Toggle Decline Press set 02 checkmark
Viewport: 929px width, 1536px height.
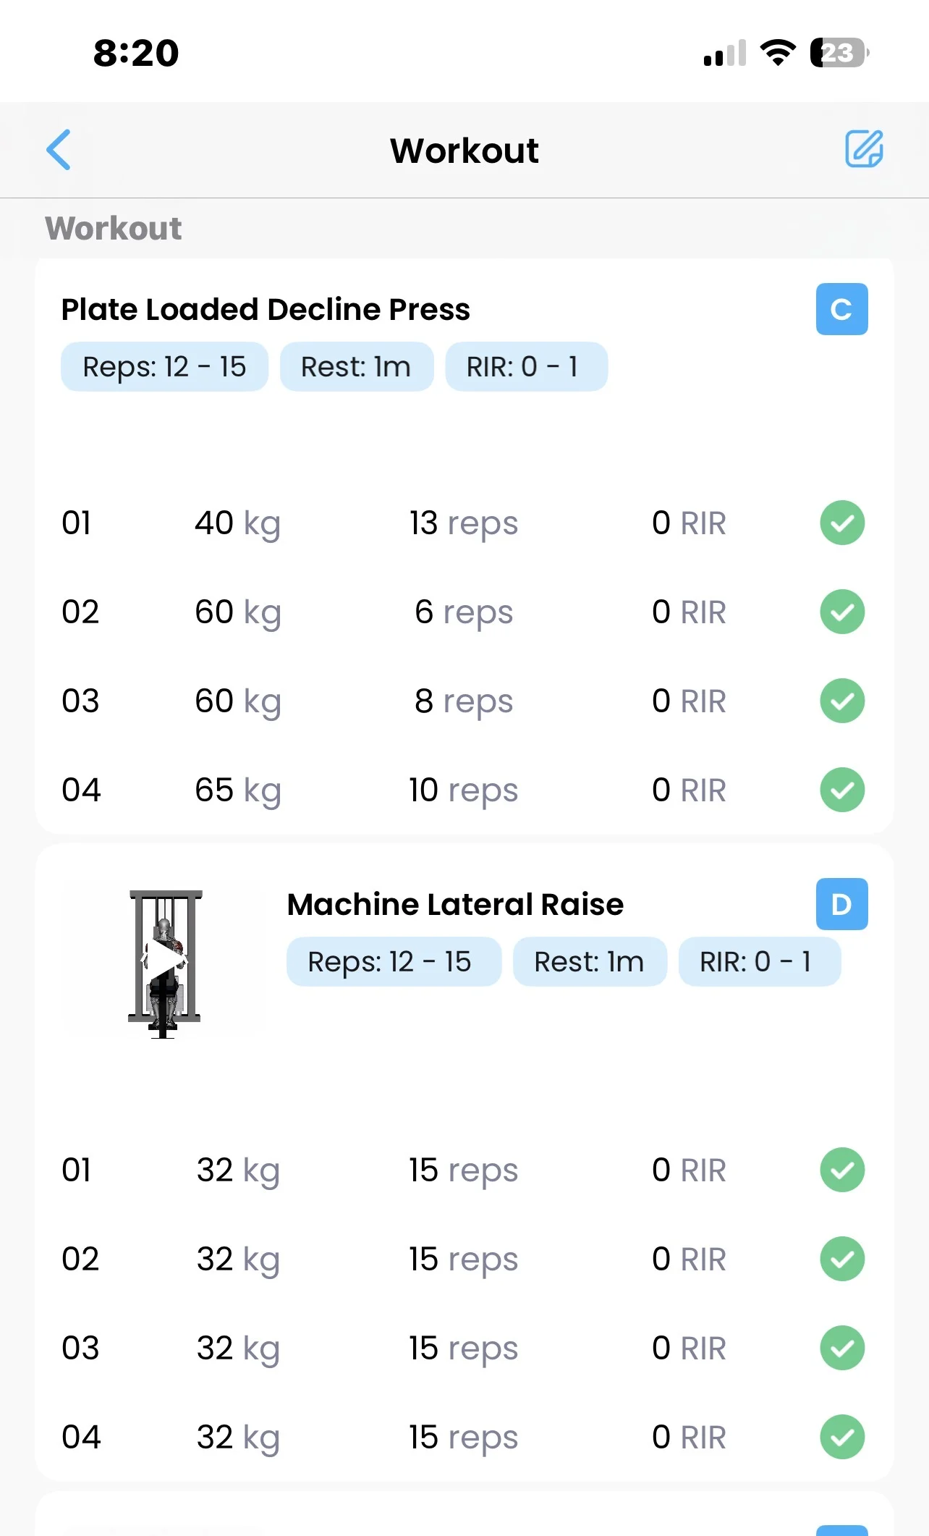(842, 612)
